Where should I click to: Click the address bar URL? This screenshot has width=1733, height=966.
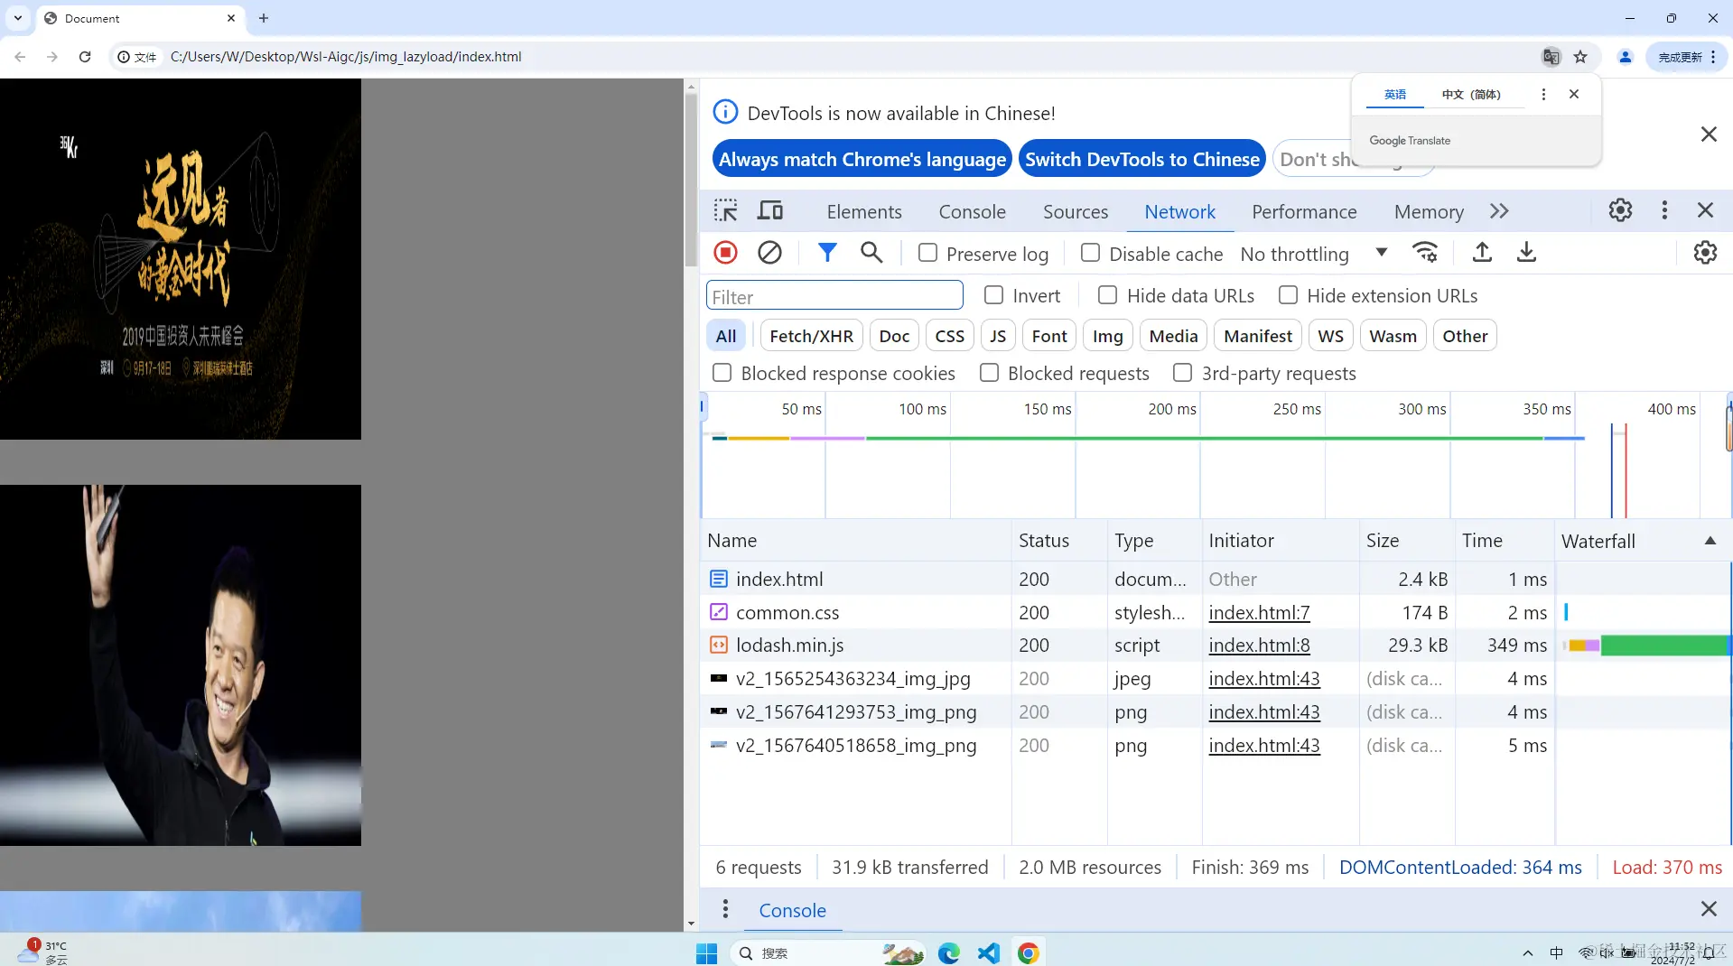(x=346, y=57)
